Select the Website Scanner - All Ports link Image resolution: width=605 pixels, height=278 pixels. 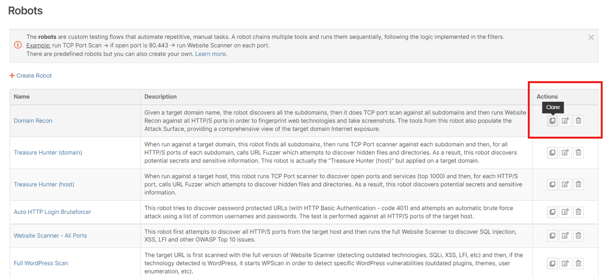[x=50, y=236]
